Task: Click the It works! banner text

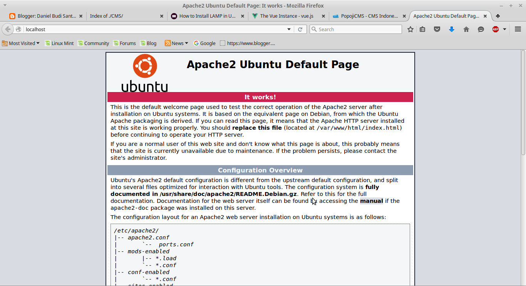Action: click(x=260, y=97)
